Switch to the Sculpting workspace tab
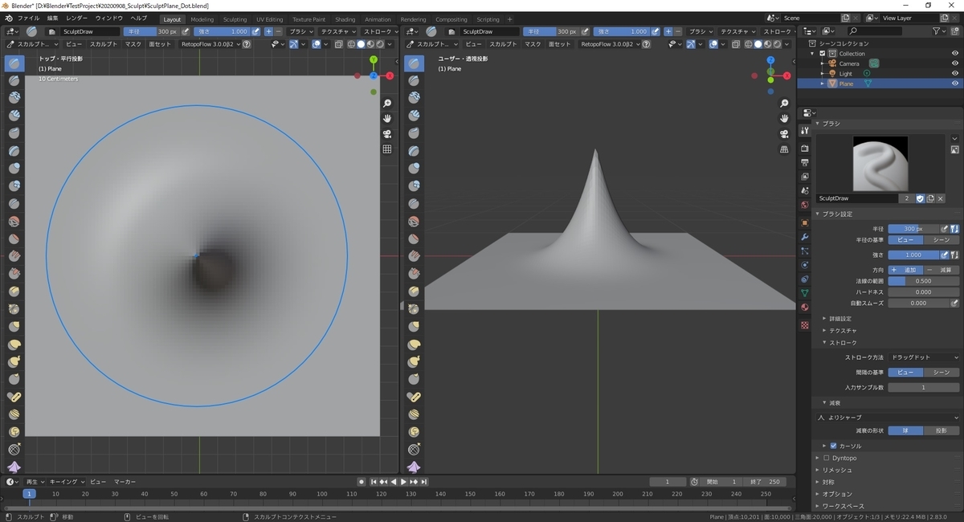Viewport: 964px width, 522px height. pos(235,19)
